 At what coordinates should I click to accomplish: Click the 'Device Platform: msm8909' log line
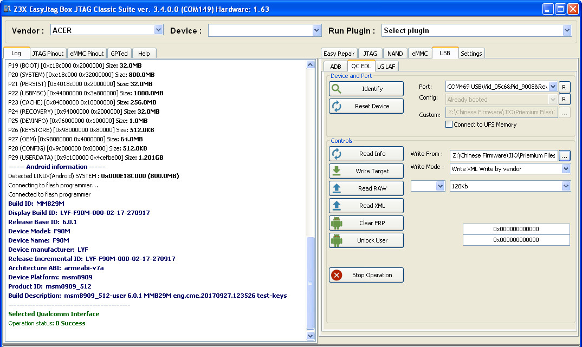point(50,277)
